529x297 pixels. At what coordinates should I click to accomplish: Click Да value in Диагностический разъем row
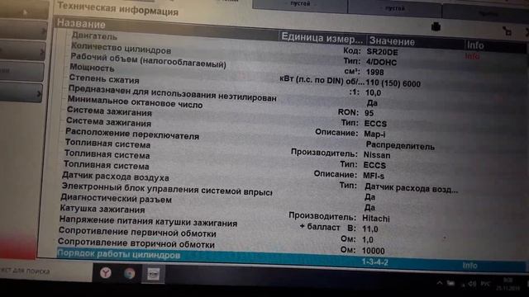pos(369,208)
